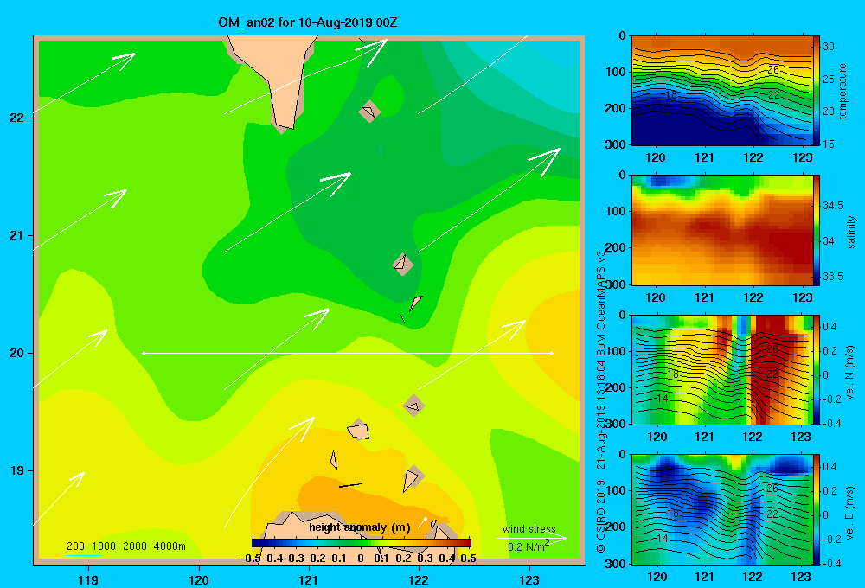Click the '20' latitude label on main map axis
This screenshot has height=588, width=865.
tap(16, 353)
